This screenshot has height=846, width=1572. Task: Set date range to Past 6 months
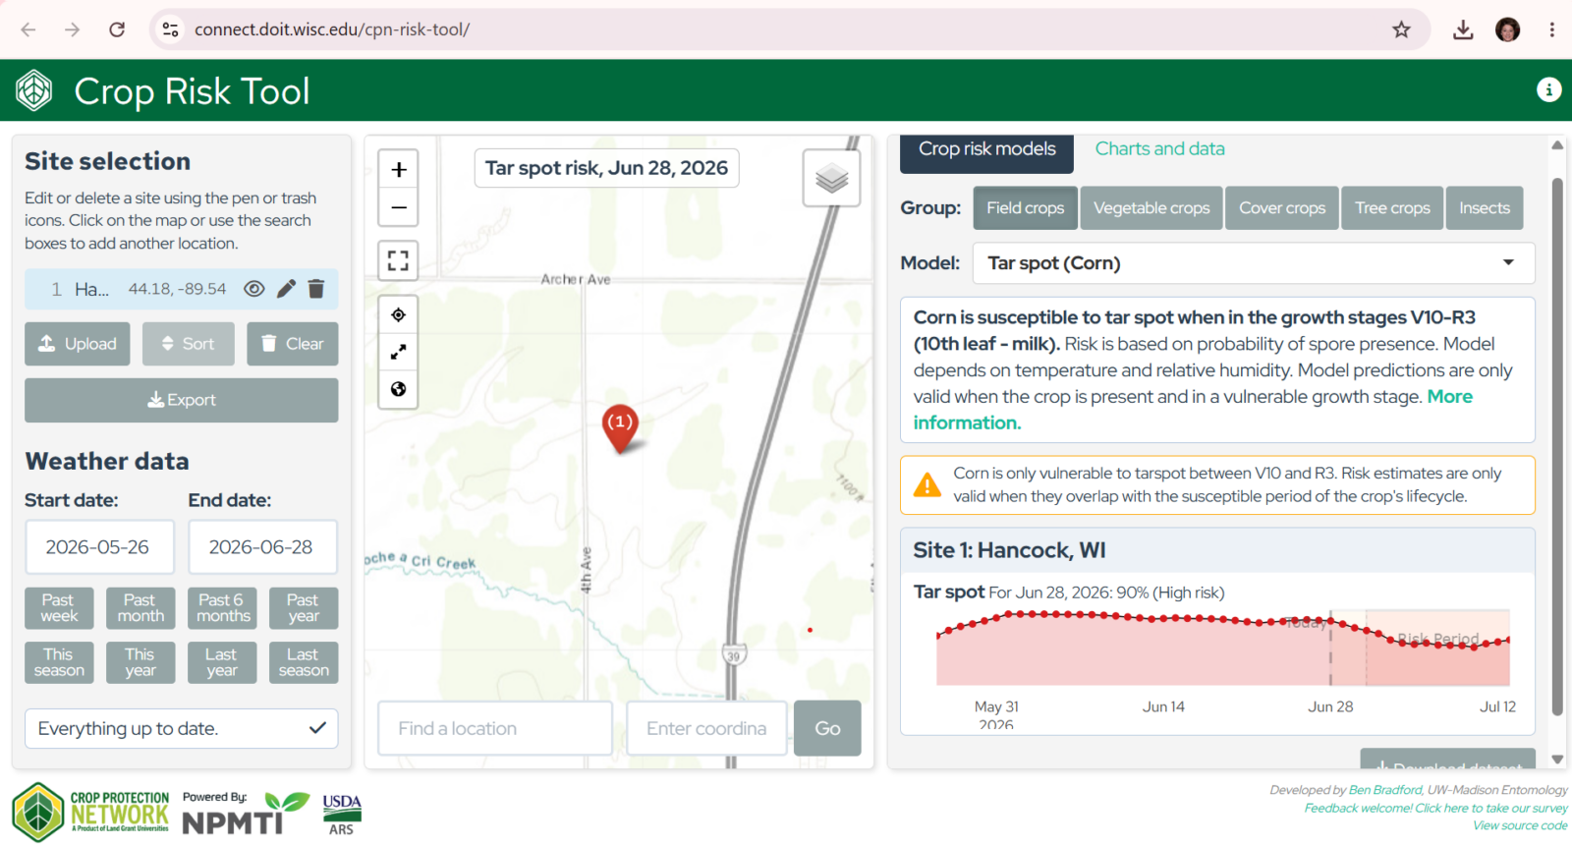coord(222,608)
